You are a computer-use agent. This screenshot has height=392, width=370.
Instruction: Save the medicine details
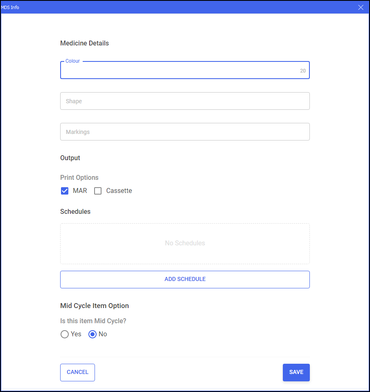point(296,372)
